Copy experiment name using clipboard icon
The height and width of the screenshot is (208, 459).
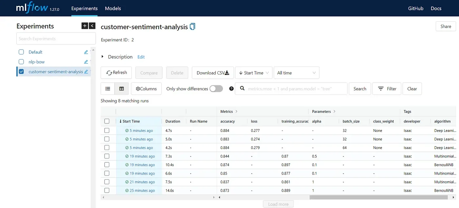click(192, 27)
